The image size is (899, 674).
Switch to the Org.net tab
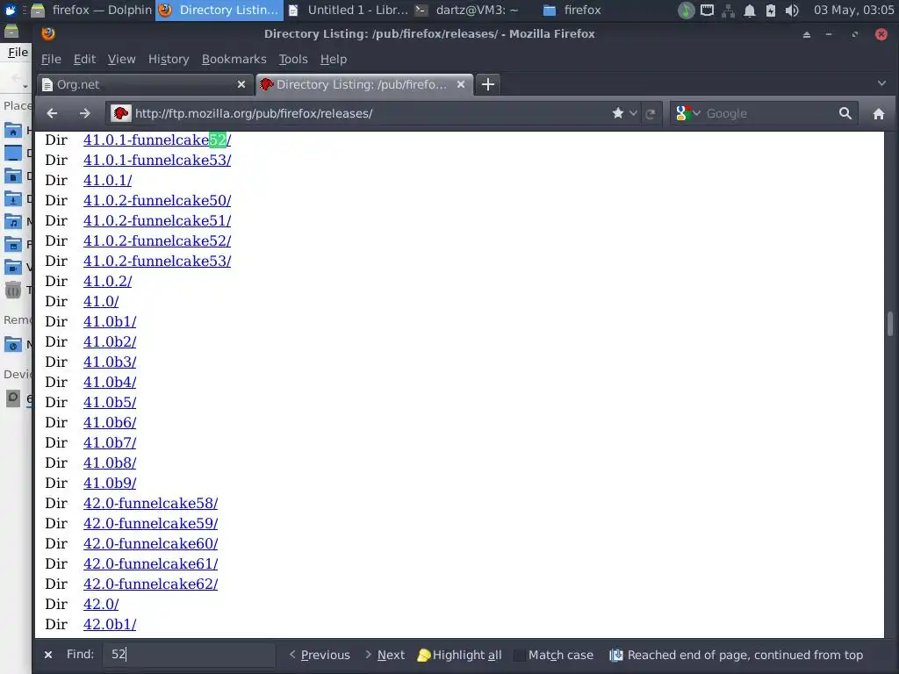click(145, 84)
